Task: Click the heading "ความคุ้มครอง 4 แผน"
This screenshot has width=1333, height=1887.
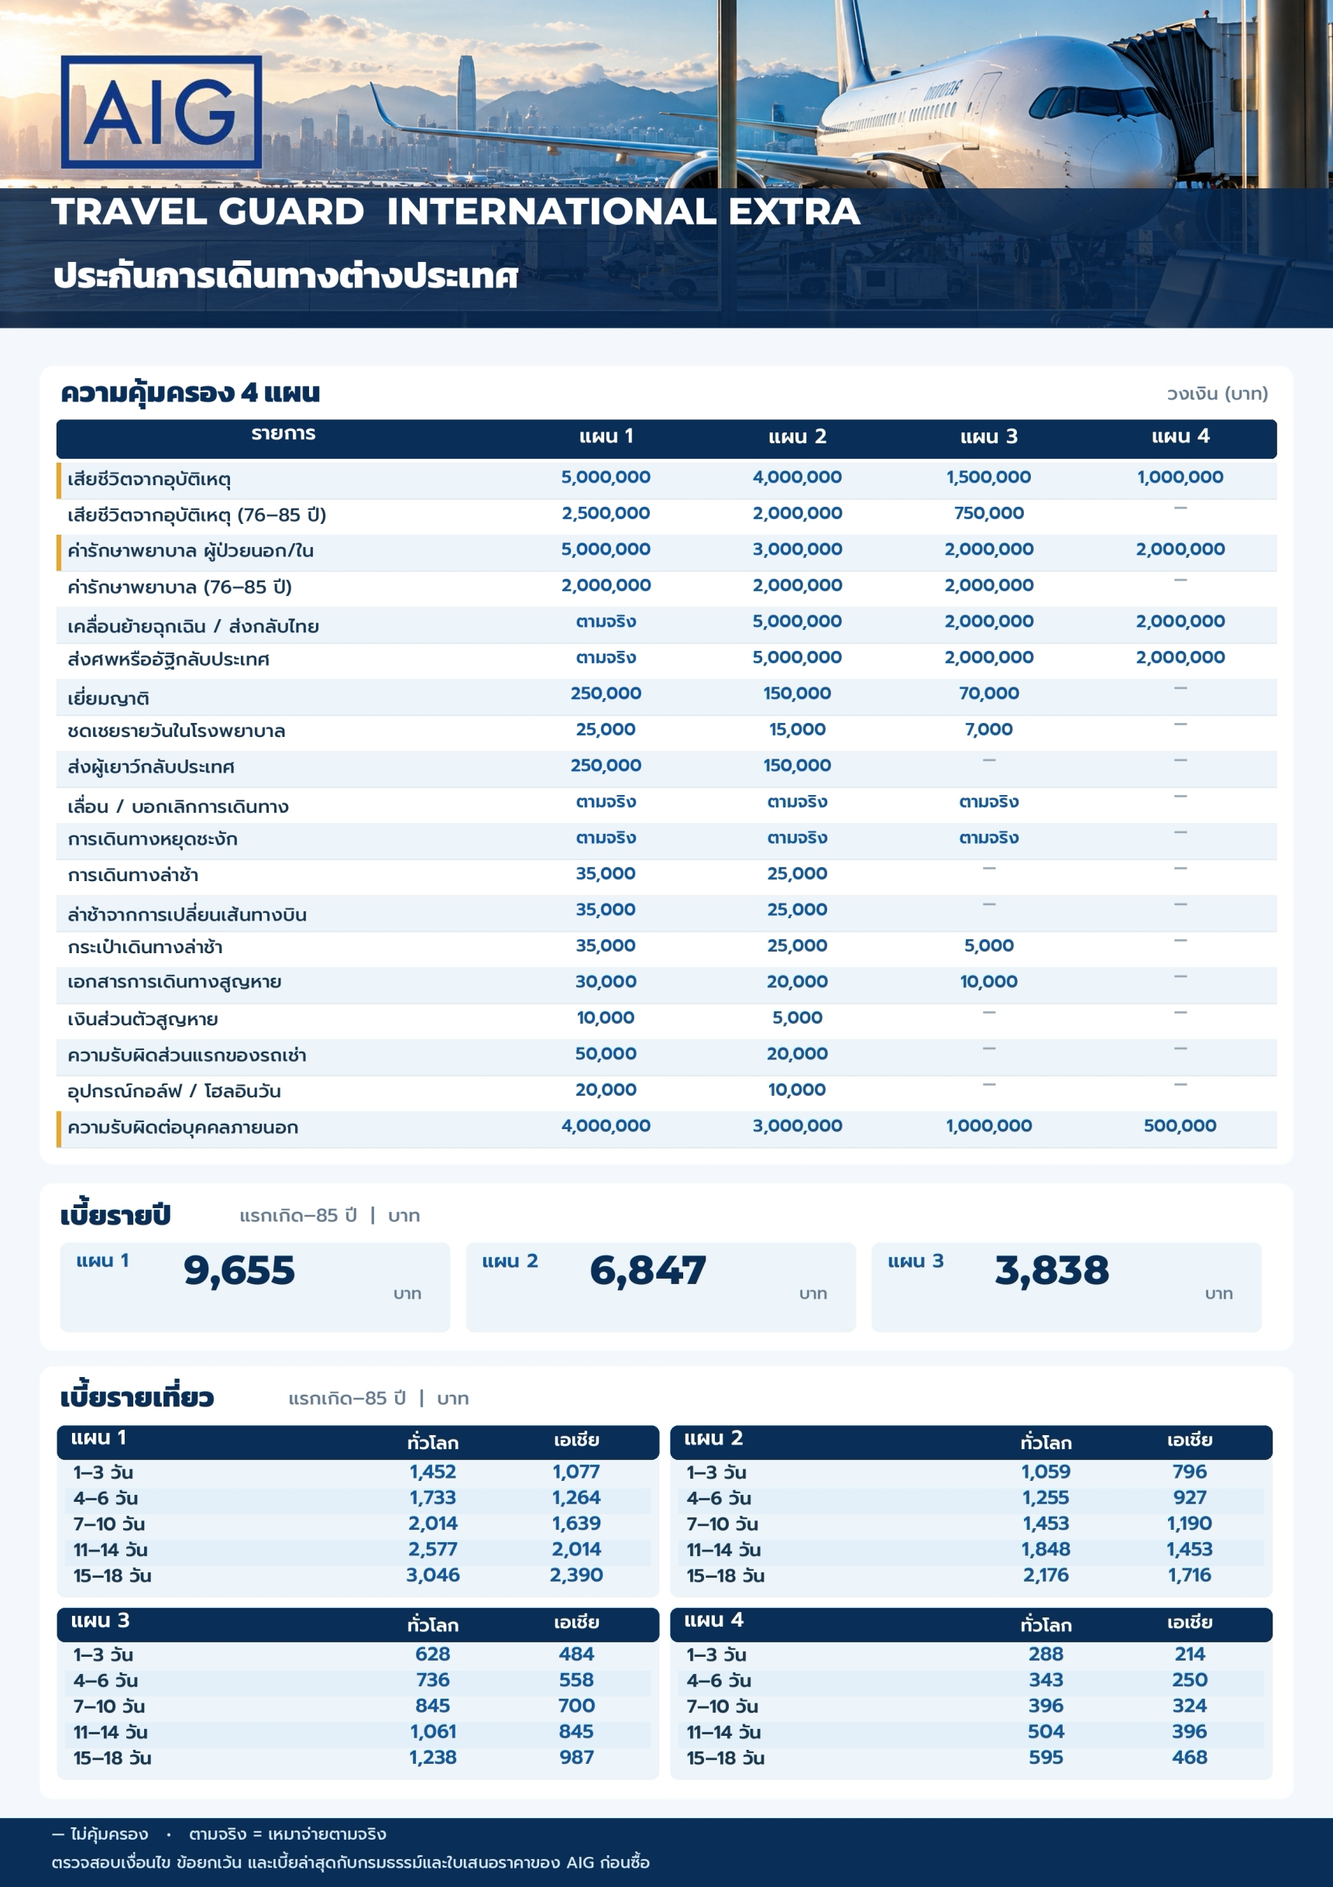Action: (191, 393)
